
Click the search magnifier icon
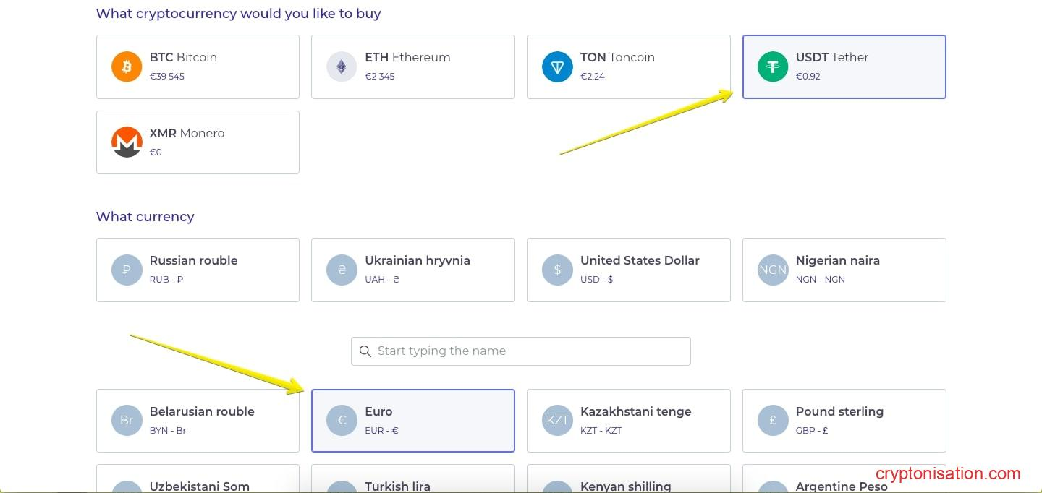(x=365, y=351)
